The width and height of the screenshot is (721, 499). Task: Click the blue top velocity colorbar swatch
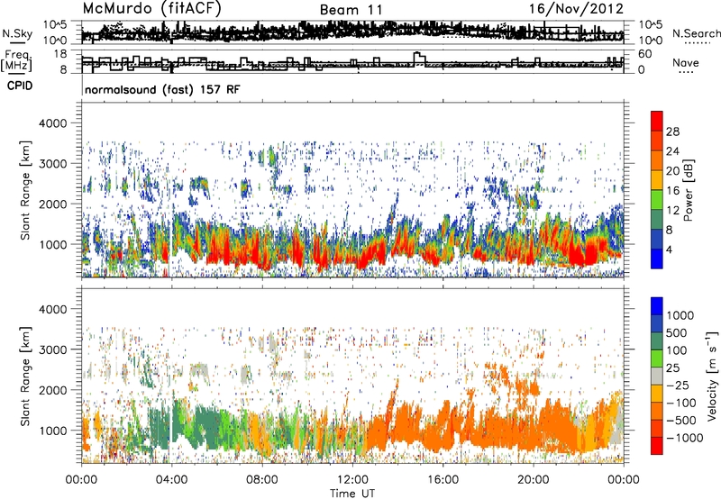coord(657,306)
